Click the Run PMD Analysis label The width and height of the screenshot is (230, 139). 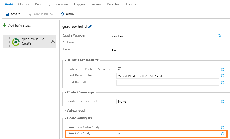coord(81,133)
